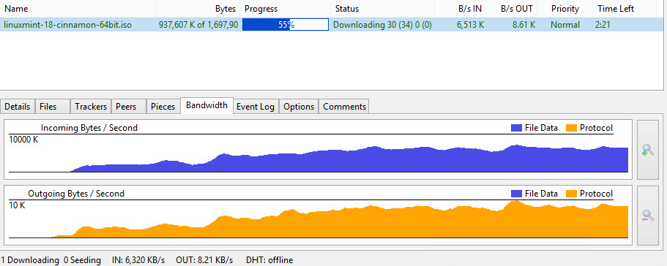This screenshot has height=266, width=667.
Task: Click DHT: offline in the status bar
Action: click(269, 260)
